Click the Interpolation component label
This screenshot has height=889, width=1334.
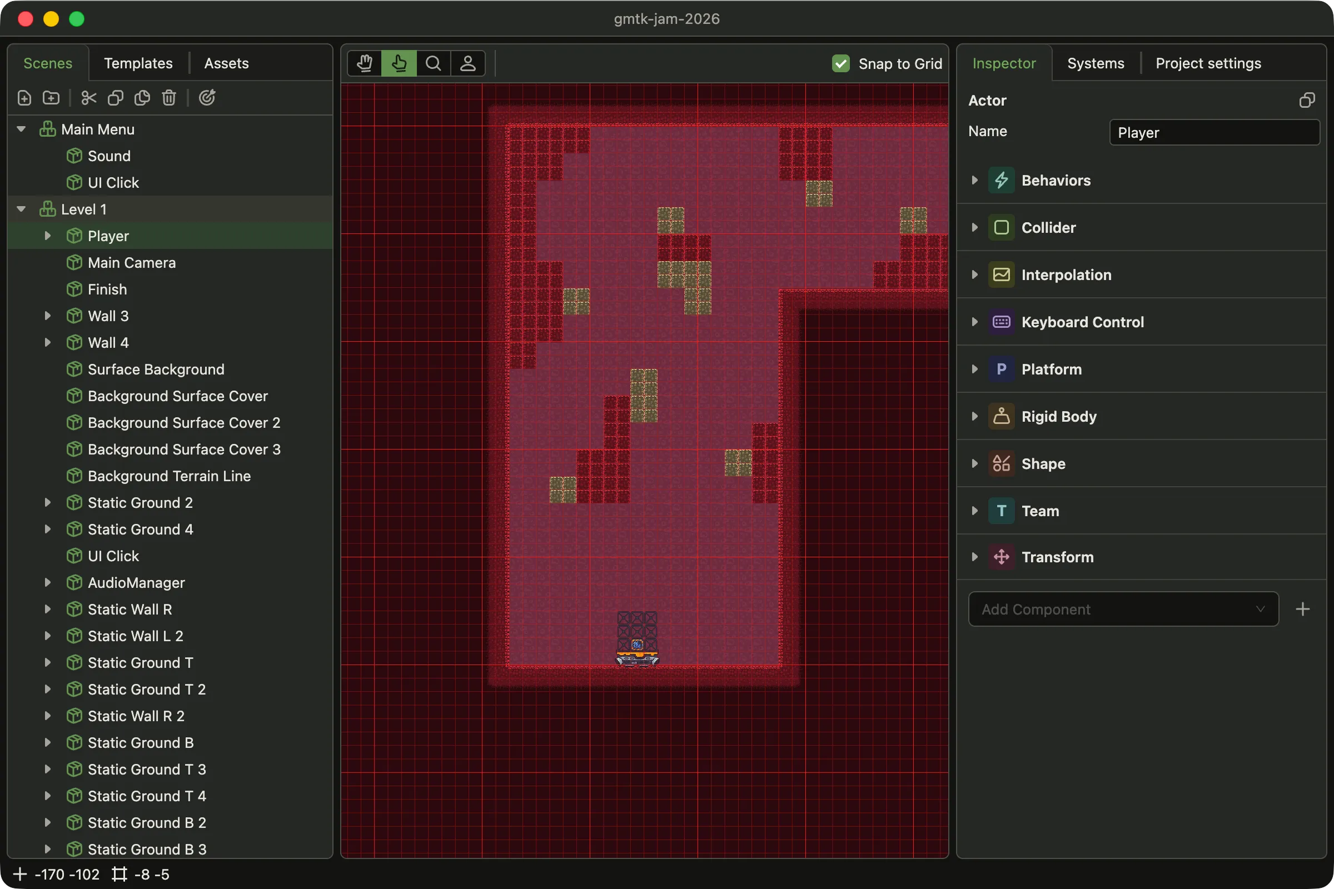(x=1066, y=275)
